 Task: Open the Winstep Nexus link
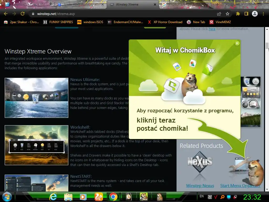[x=200, y=186]
